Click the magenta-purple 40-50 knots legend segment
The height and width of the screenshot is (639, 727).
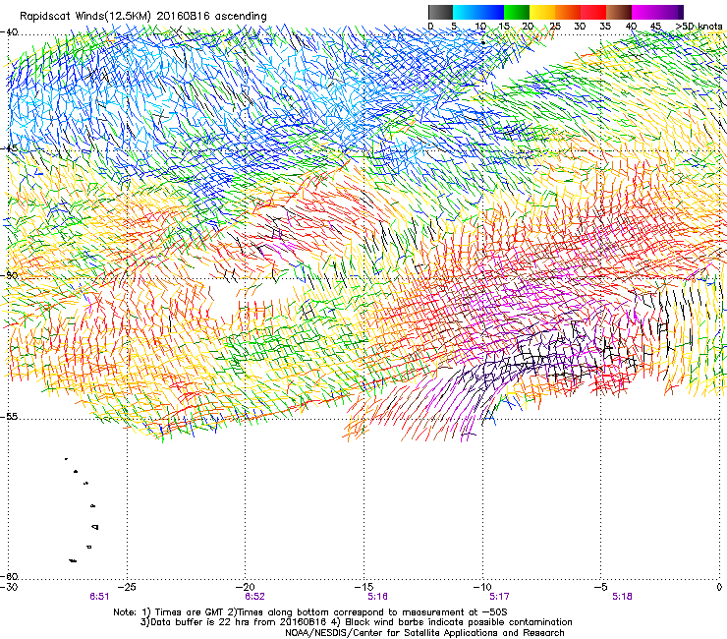tap(657, 12)
